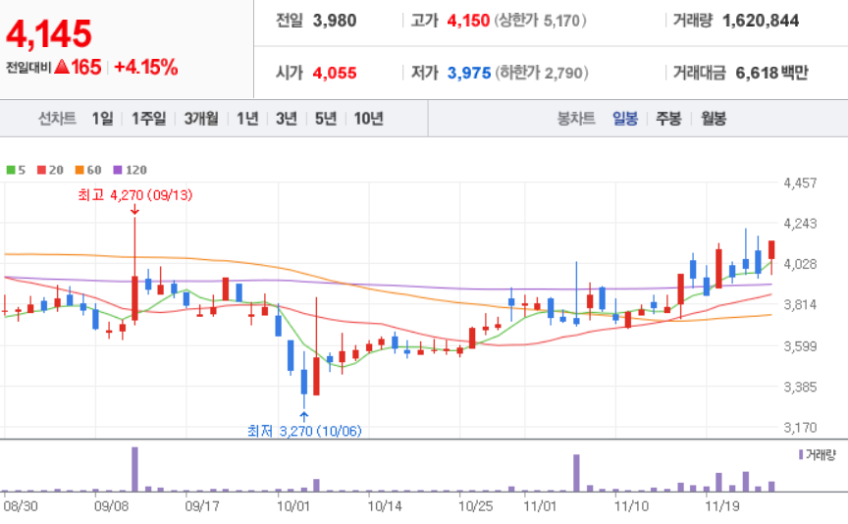Click the 고가 value 4,150
Viewport: 848px width, 524px height.
click(x=468, y=21)
